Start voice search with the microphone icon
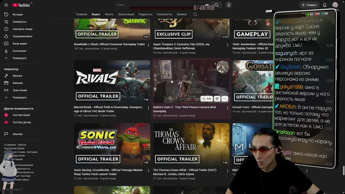This screenshot has width=345, height=194. (x=229, y=5)
